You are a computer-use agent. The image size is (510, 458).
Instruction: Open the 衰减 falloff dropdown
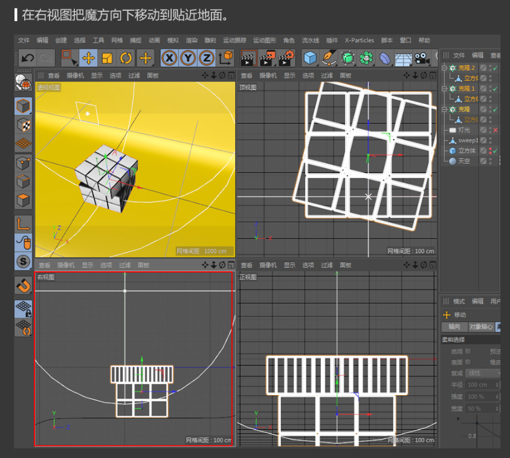click(483, 373)
